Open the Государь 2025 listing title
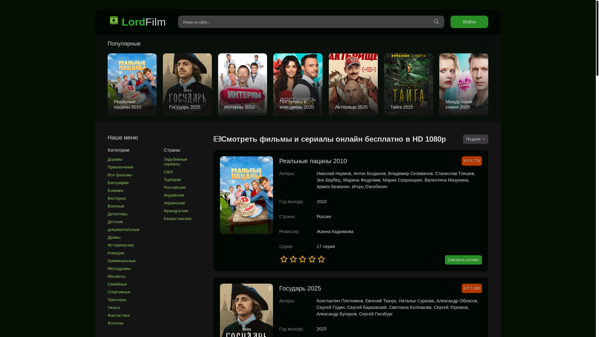This screenshot has height=337, width=599. pyautogui.click(x=300, y=288)
